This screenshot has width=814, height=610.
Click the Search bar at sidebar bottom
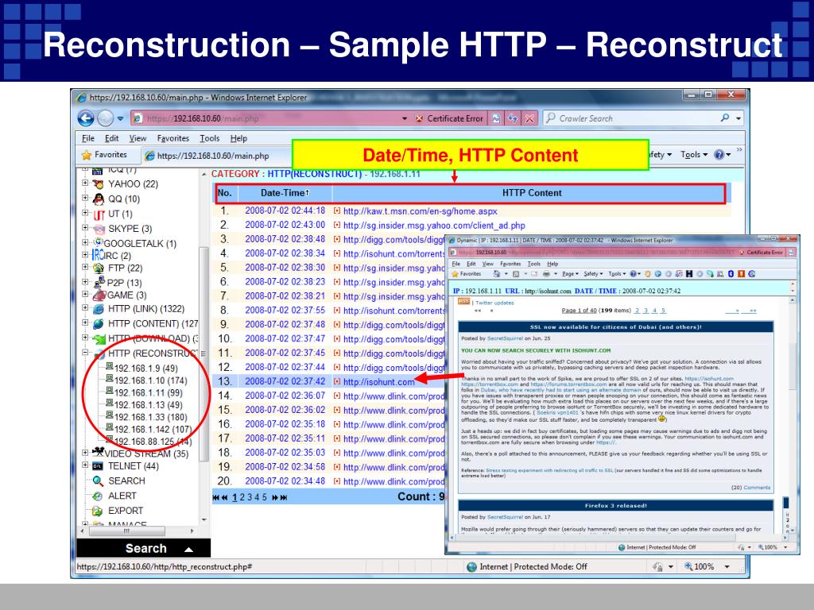tap(144, 548)
